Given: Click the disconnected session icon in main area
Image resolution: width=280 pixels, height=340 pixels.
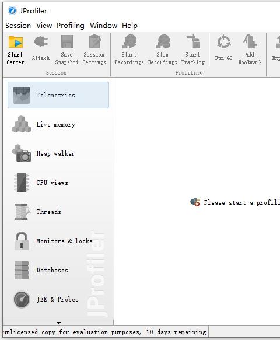Looking at the screenshot, I should tap(195, 202).
